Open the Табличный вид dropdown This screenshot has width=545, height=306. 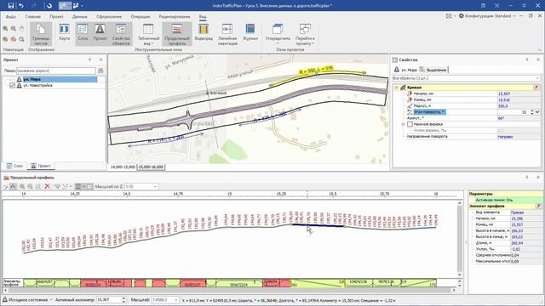[x=148, y=34]
